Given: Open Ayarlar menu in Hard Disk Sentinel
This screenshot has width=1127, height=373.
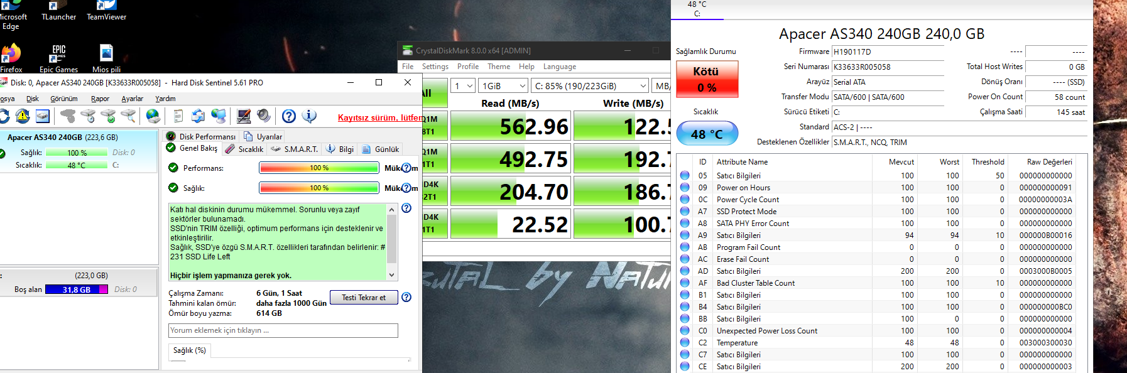Looking at the screenshot, I should pyautogui.click(x=132, y=99).
